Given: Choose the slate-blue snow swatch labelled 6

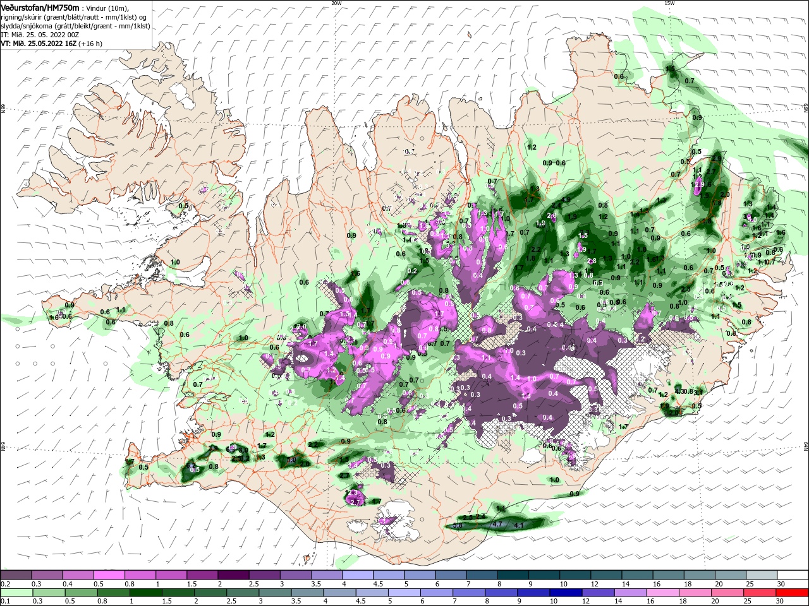Looking at the screenshot, I should point(451,575).
